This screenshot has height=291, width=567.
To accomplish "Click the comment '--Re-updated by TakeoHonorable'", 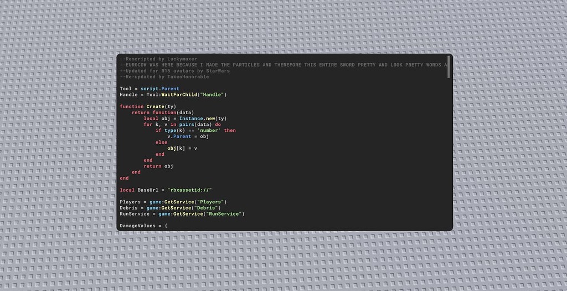I will (x=164, y=76).
